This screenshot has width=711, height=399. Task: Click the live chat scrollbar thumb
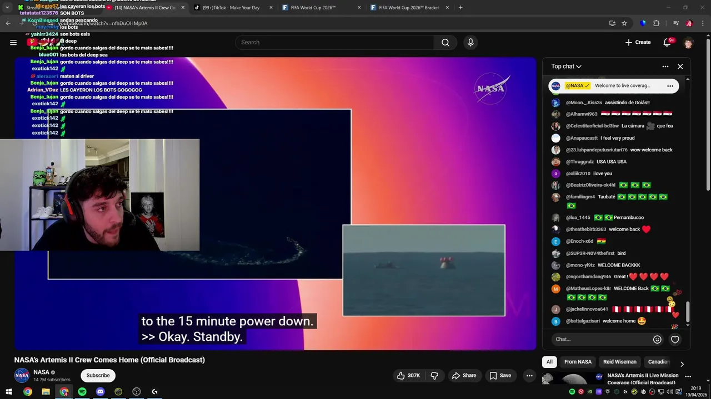(688, 311)
